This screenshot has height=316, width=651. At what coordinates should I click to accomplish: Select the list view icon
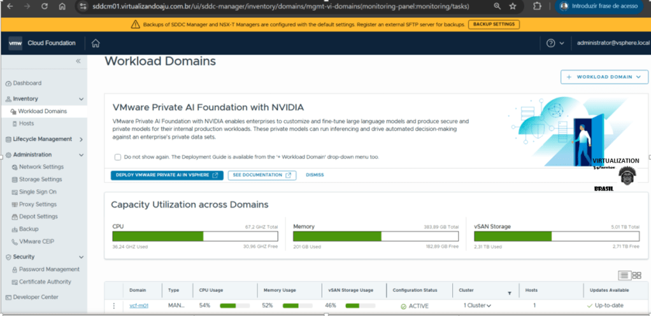[x=624, y=275]
